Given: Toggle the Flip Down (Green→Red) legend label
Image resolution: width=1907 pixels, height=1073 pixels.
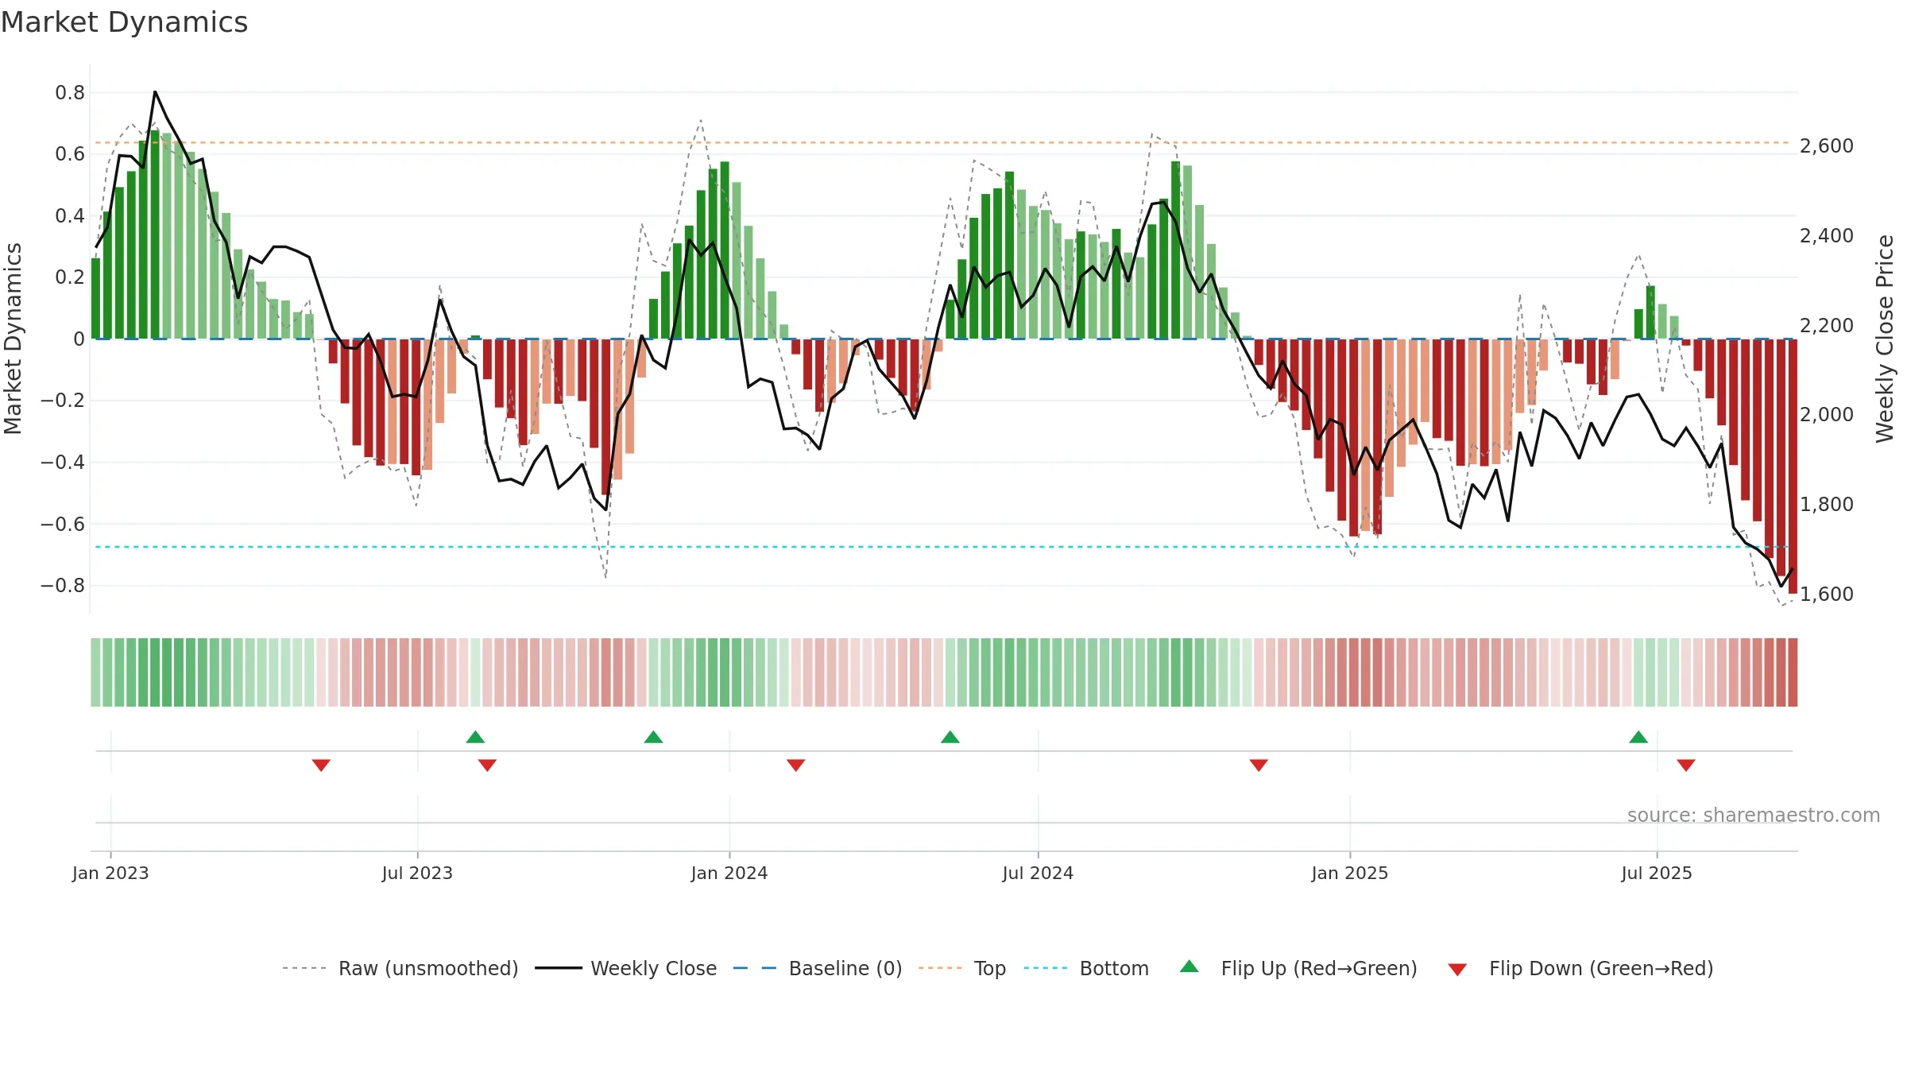Looking at the screenshot, I should pos(1601,968).
